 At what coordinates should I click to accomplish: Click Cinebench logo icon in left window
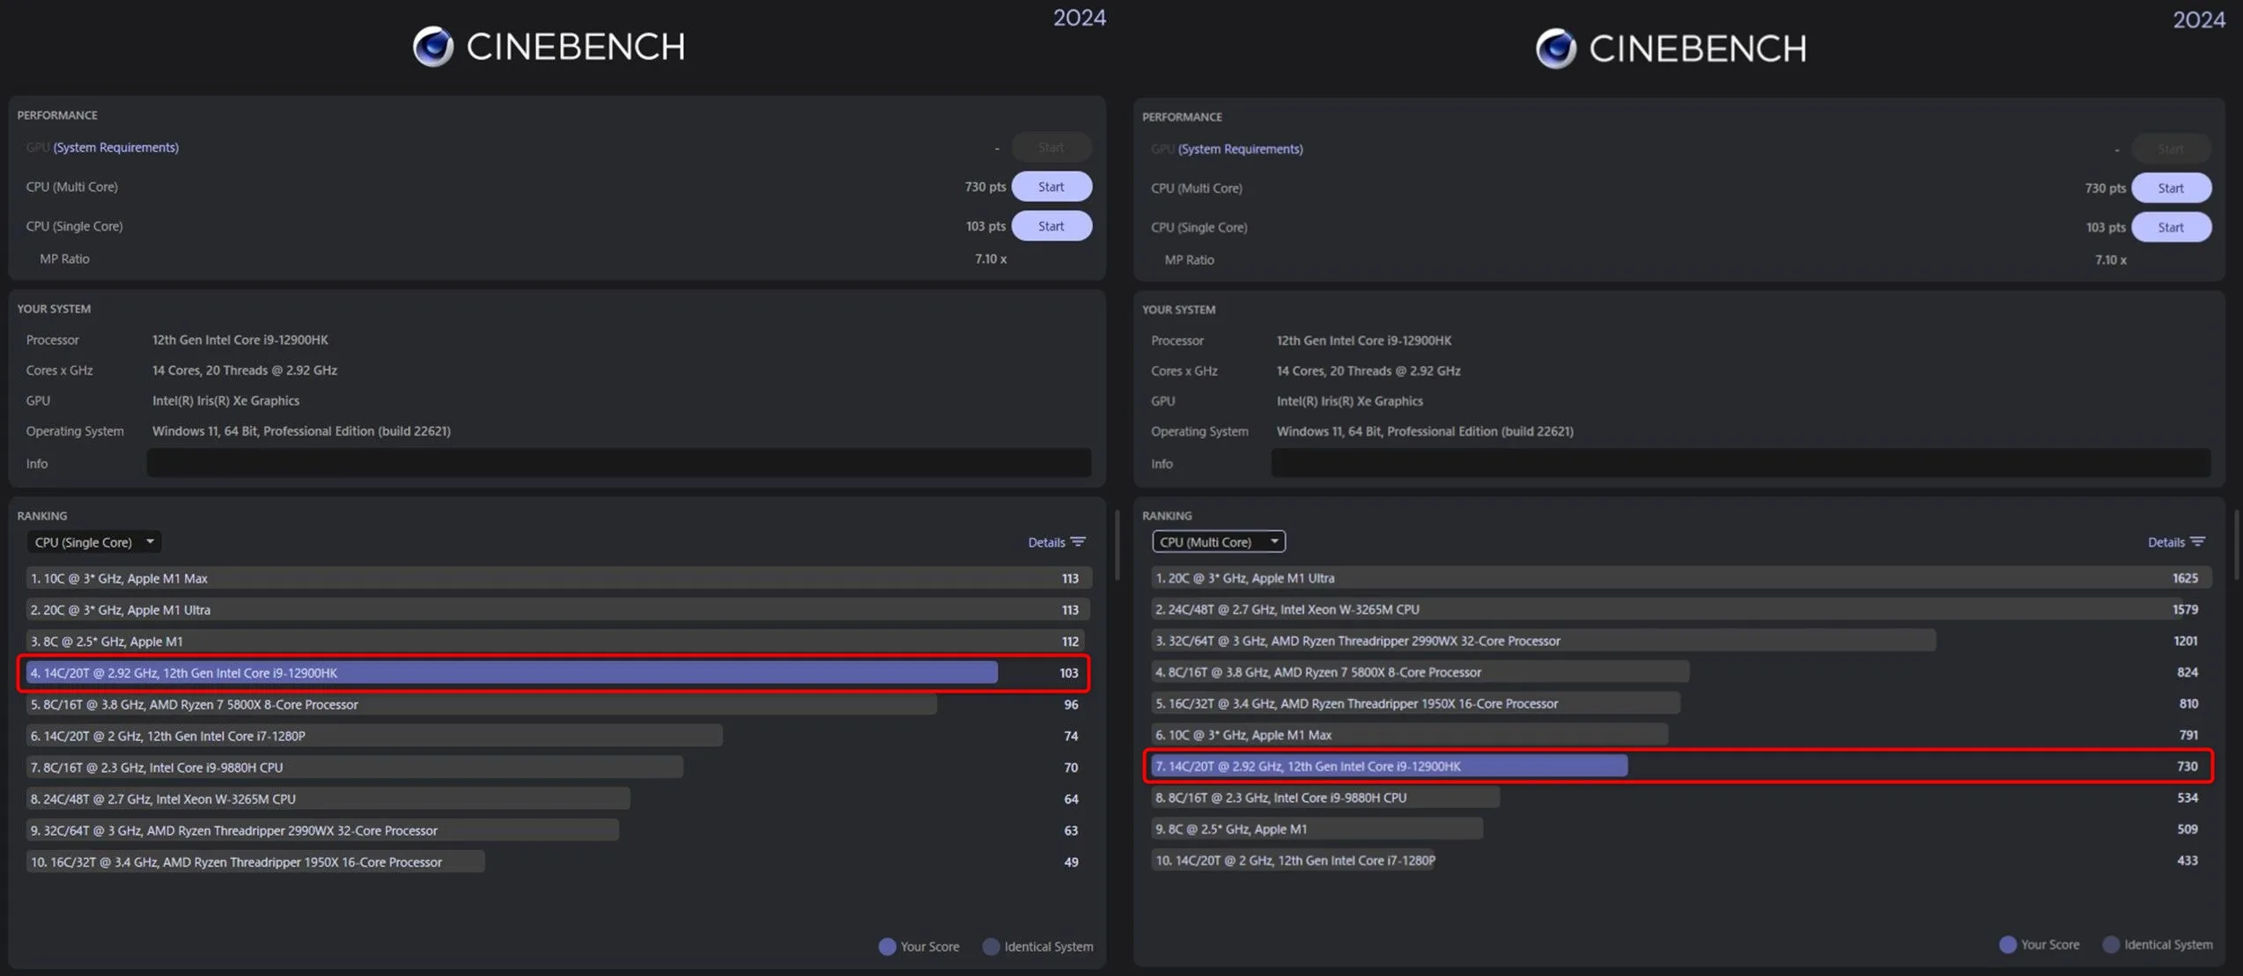(433, 47)
